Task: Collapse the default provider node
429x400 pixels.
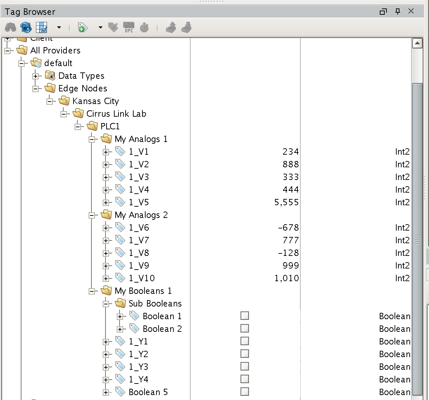Action: [x=21, y=64]
